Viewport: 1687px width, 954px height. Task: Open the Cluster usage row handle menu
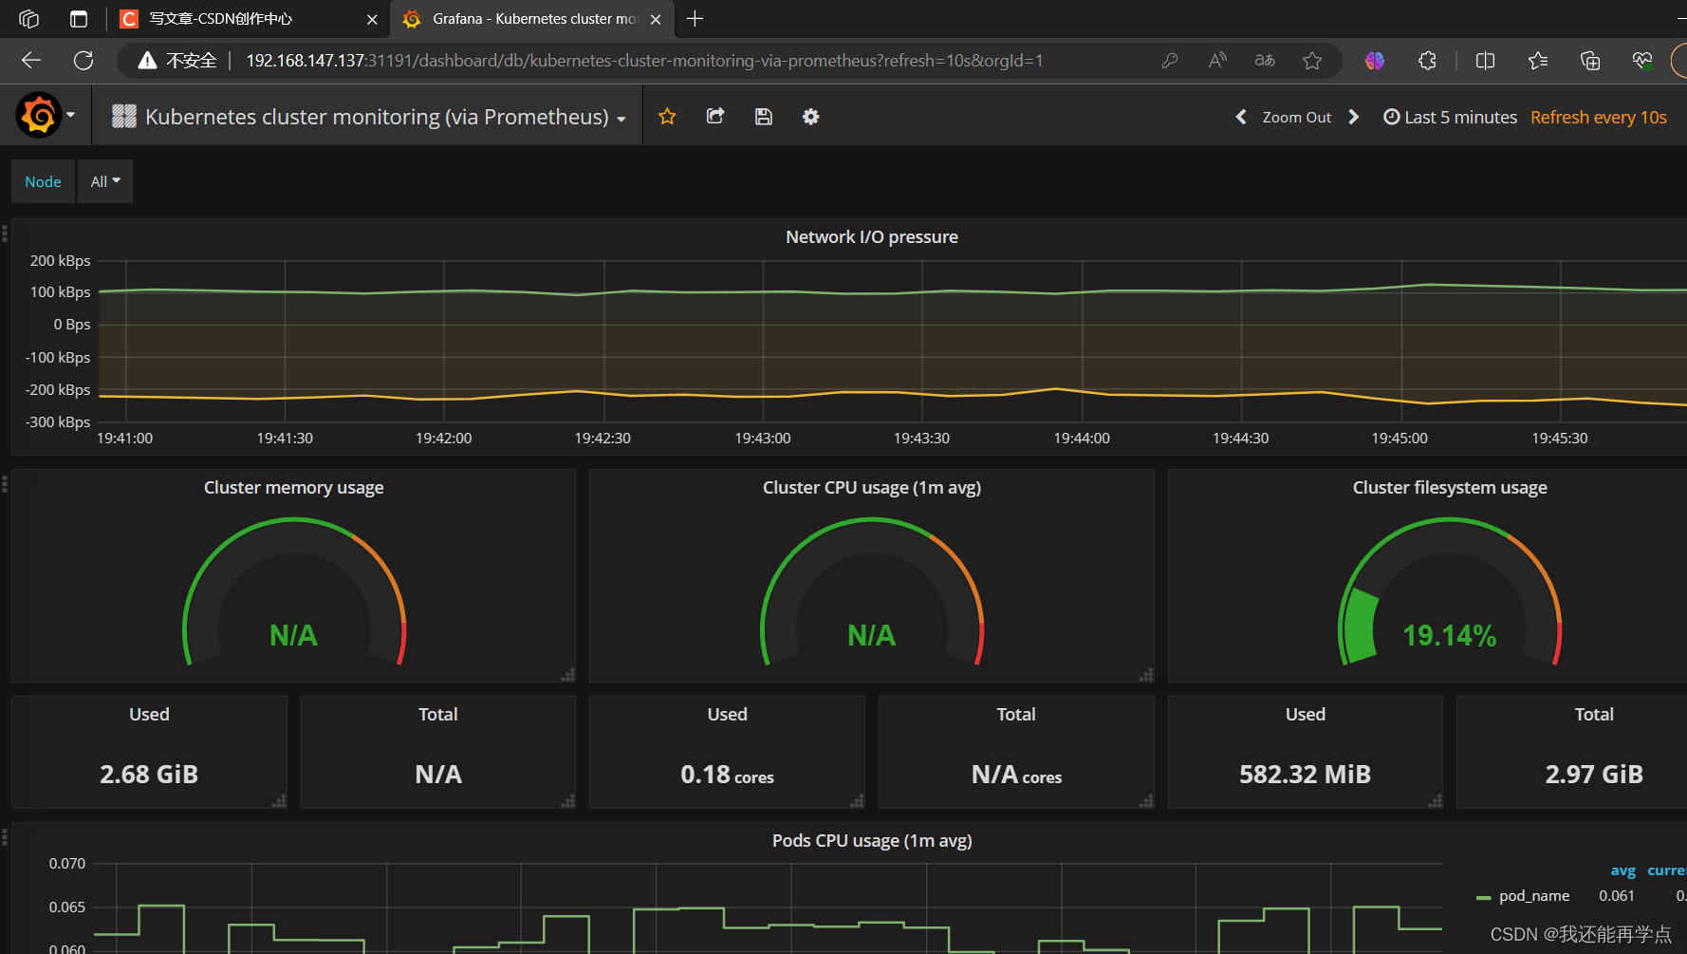click(x=5, y=484)
